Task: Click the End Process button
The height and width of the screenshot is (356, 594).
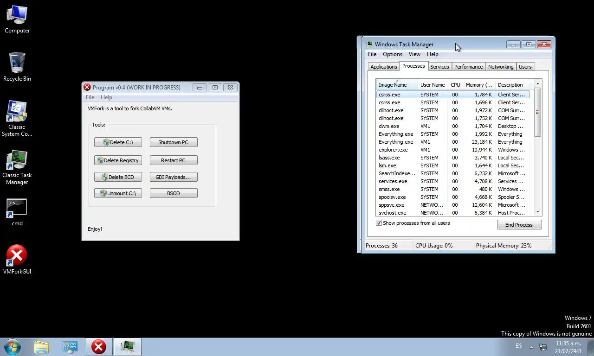Action: [x=519, y=225]
